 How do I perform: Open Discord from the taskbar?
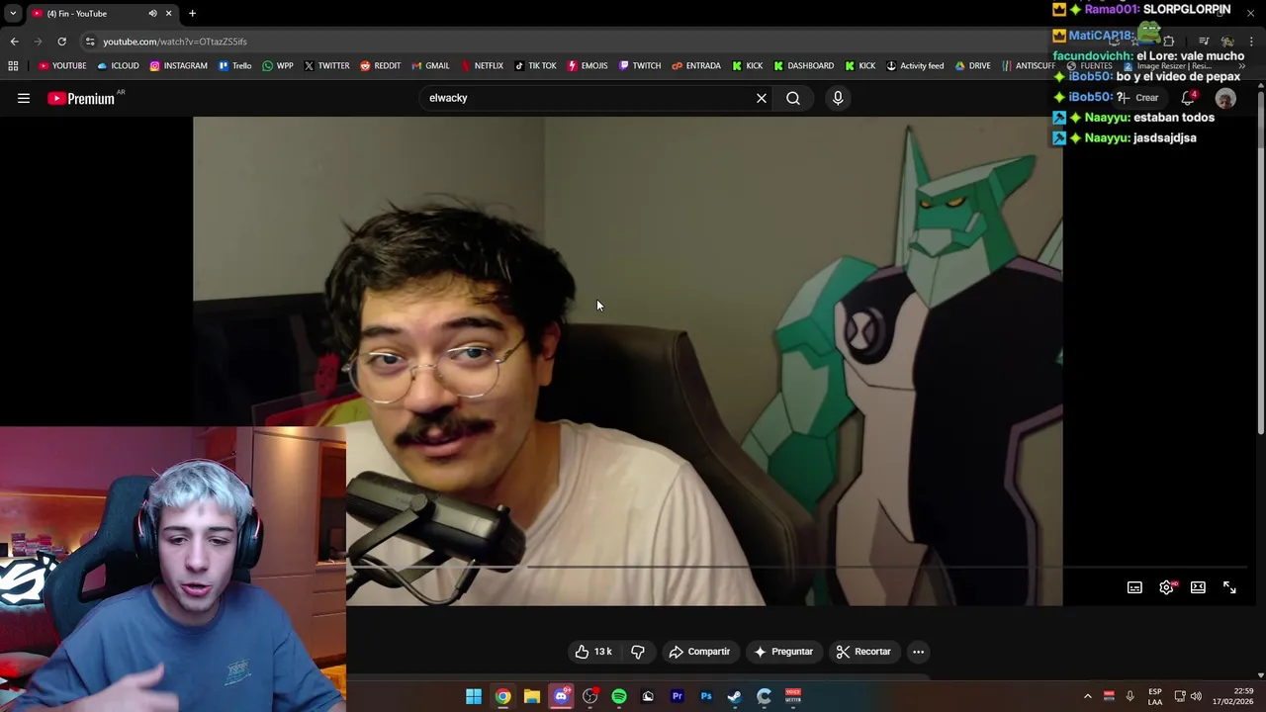(561, 697)
